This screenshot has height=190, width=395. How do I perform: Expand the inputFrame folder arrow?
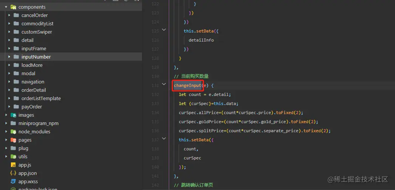point(9,49)
